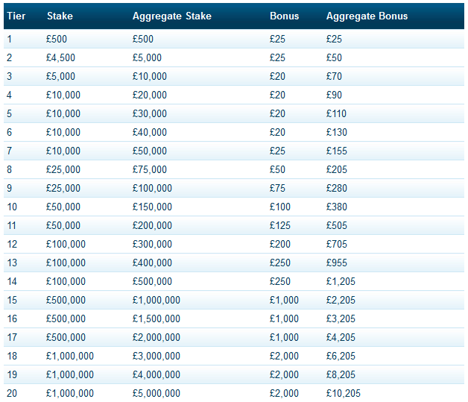Screen dimensions: 468x402
Task: Select the Tier 1 row number
Action: [x=10, y=39]
